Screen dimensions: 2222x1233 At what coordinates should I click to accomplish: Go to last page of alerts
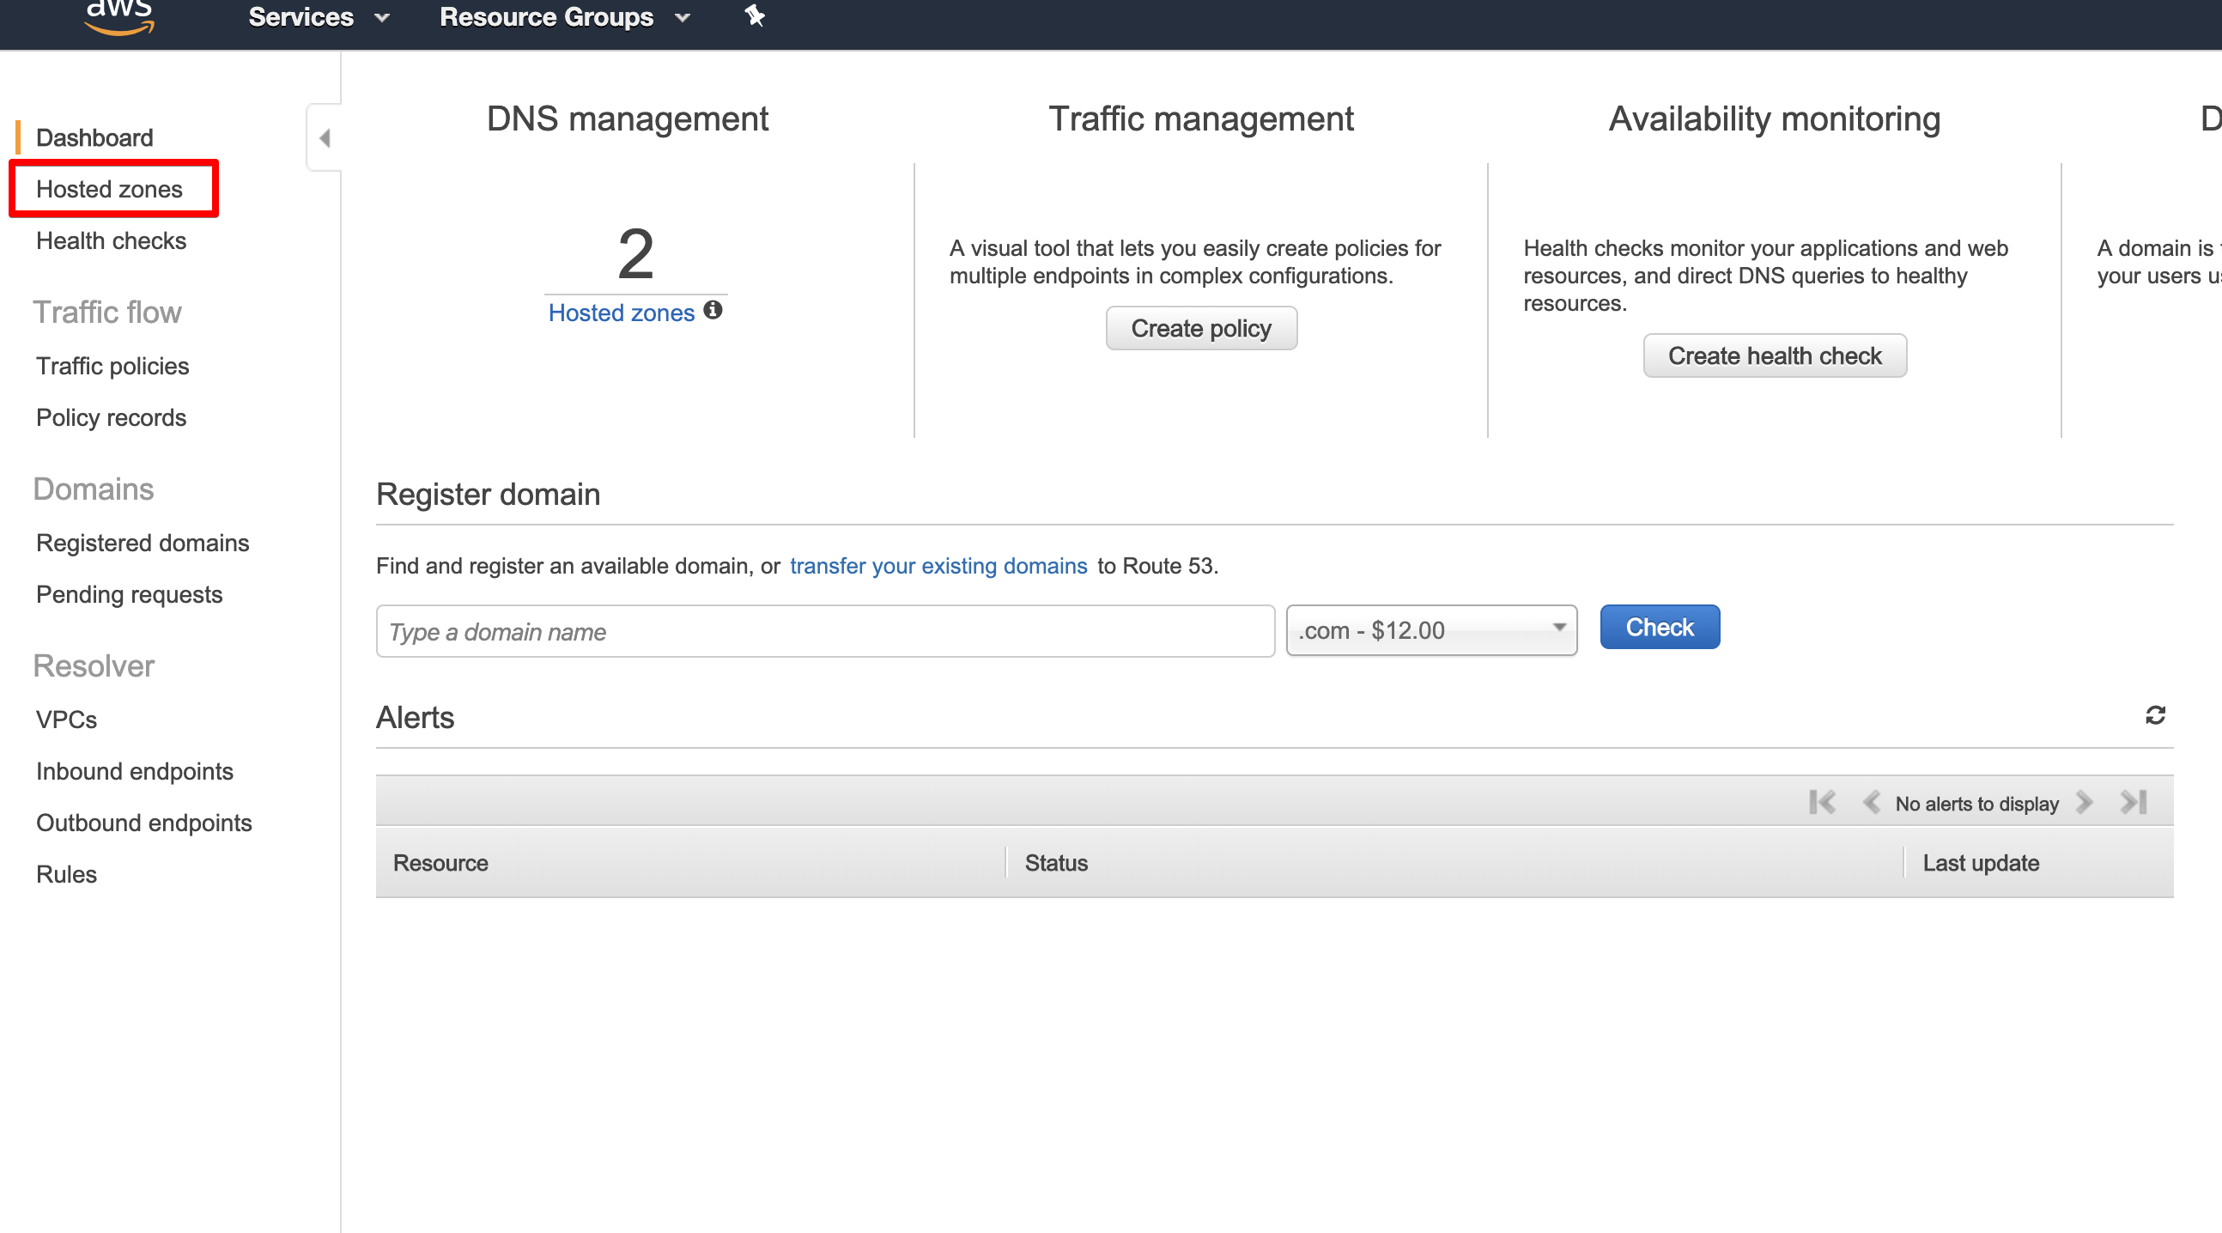(2134, 803)
